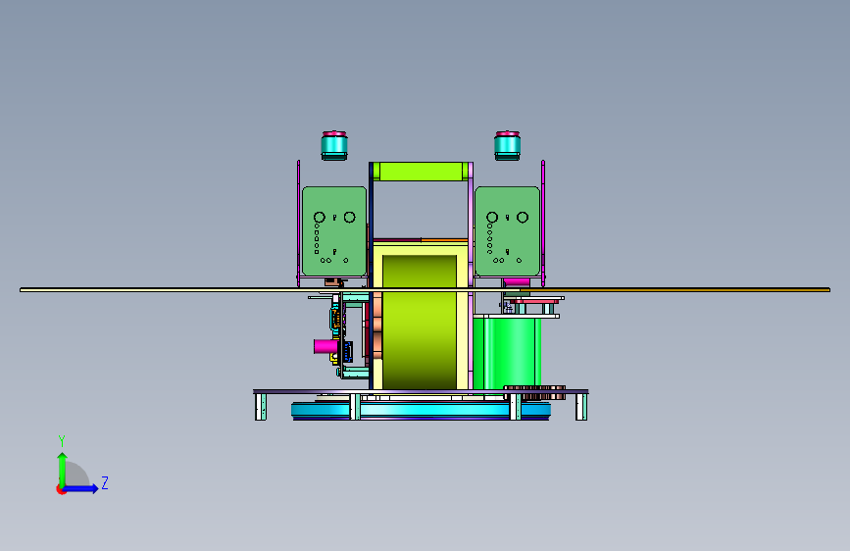
Task: Click the blue Z axis arrow of the triad
Action: [x=81, y=488]
